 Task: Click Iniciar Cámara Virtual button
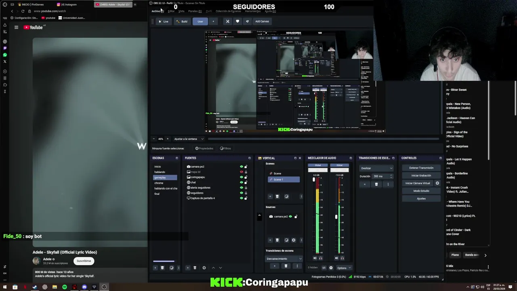[x=418, y=183]
